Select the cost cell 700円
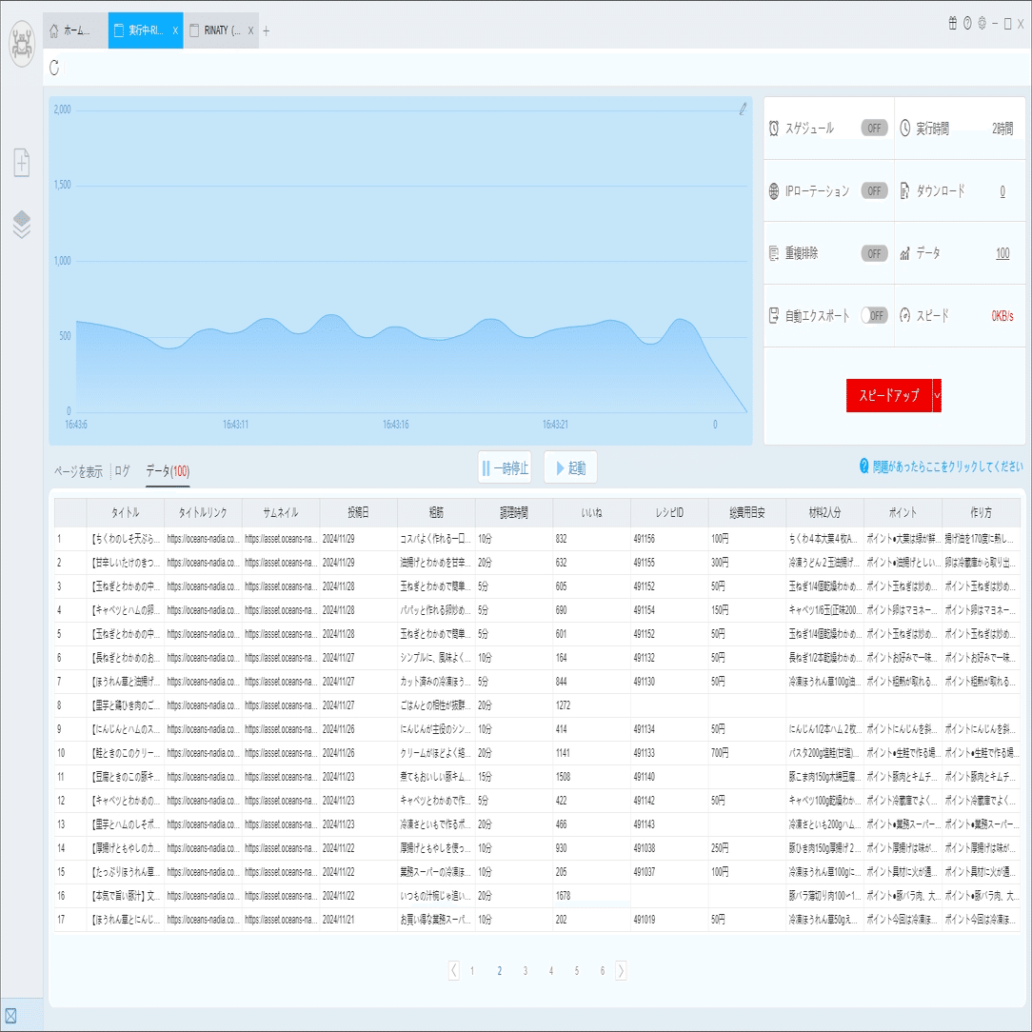Image resolution: width=1032 pixels, height=1032 pixels. (747, 753)
